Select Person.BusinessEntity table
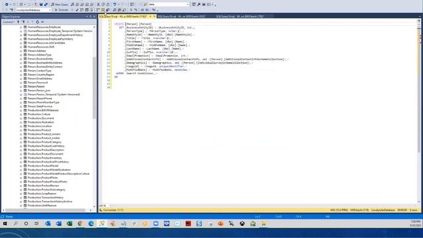This screenshot has width=423, height=238. [40, 59]
